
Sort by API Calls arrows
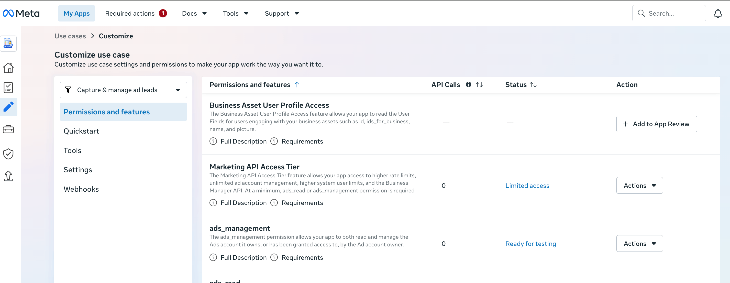click(x=480, y=84)
